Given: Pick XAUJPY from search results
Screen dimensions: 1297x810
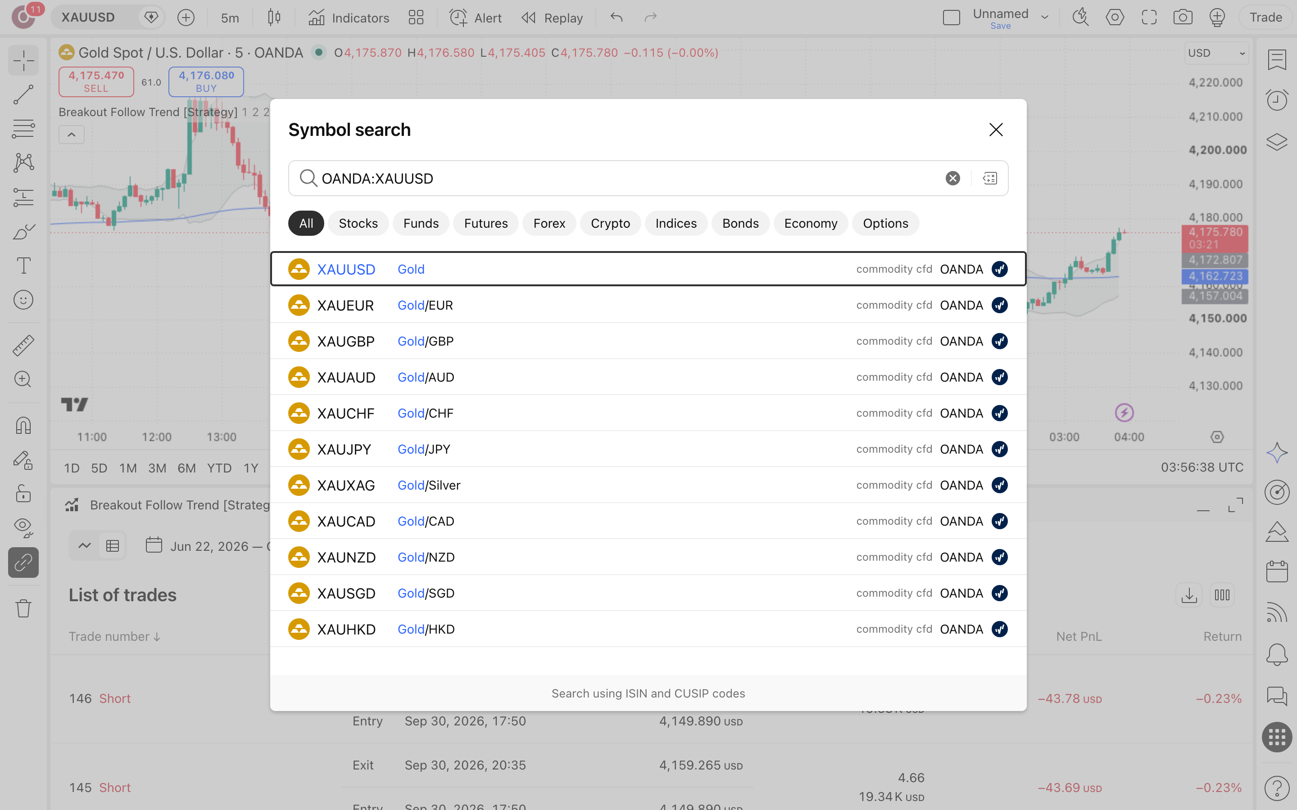Looking at the screenshot, I should pyautogui.click(x=648, y=449).
